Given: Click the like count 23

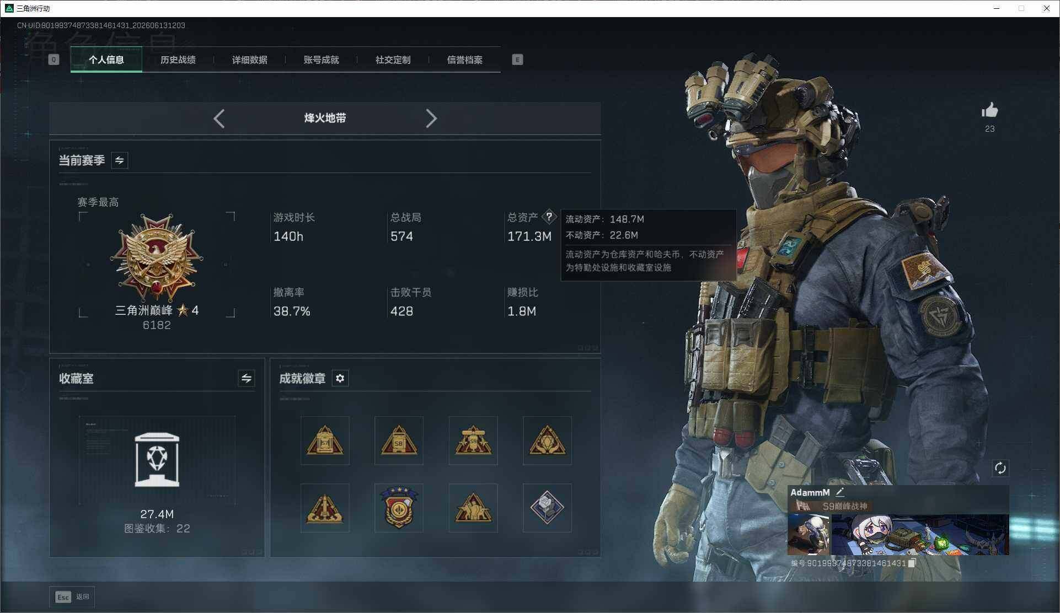Looking at the screenshot, I should [x=990, y=129].
